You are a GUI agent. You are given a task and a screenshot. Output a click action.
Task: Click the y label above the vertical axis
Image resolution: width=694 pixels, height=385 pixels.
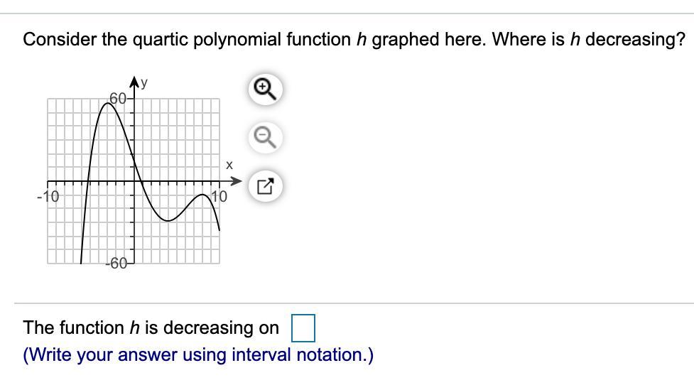point(145,82)
